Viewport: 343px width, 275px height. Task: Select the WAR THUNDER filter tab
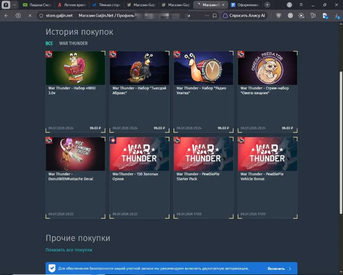tap(73, 43)
